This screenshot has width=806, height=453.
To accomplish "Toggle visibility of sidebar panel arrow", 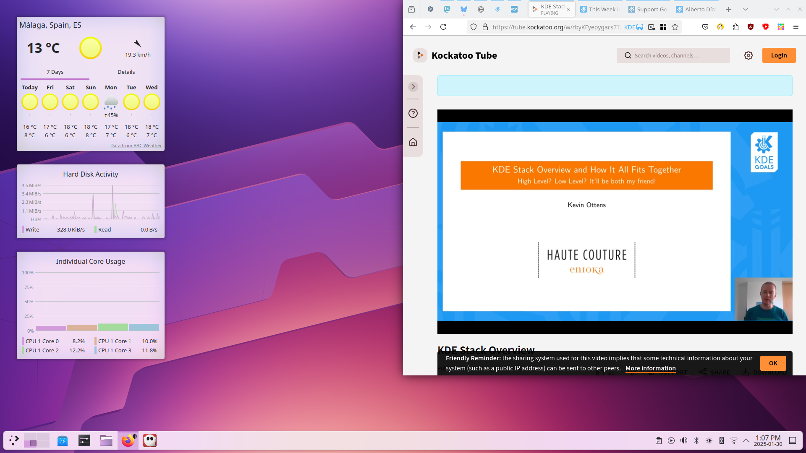I will [x=413, y=86].
